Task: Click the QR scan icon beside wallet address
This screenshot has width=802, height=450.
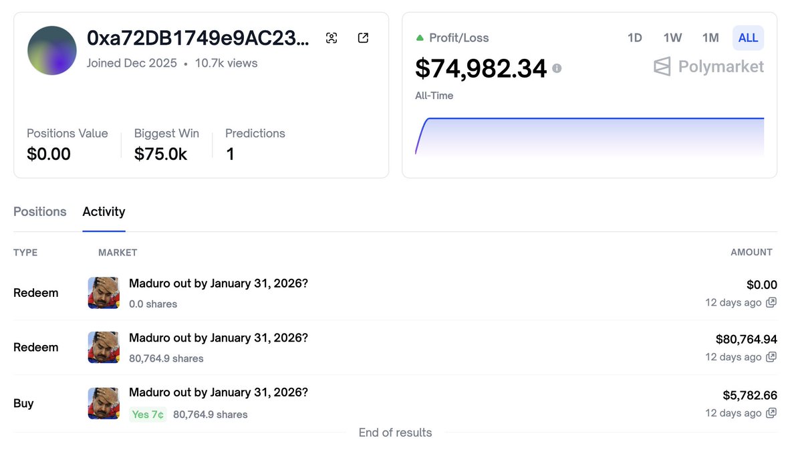Action: point(331,38)
